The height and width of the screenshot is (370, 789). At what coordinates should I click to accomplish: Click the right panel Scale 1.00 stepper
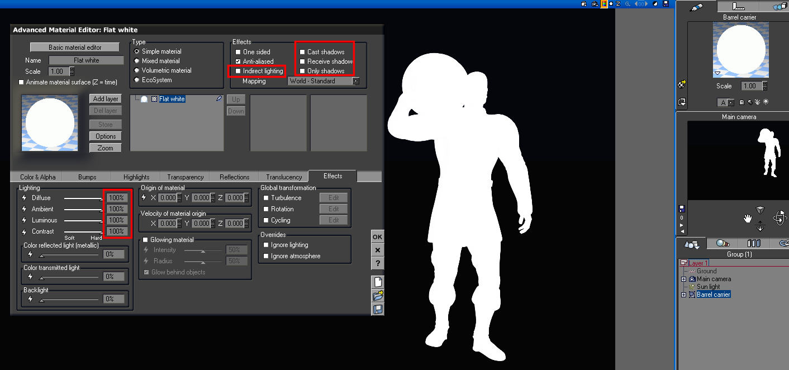click(x=765, y=86)
